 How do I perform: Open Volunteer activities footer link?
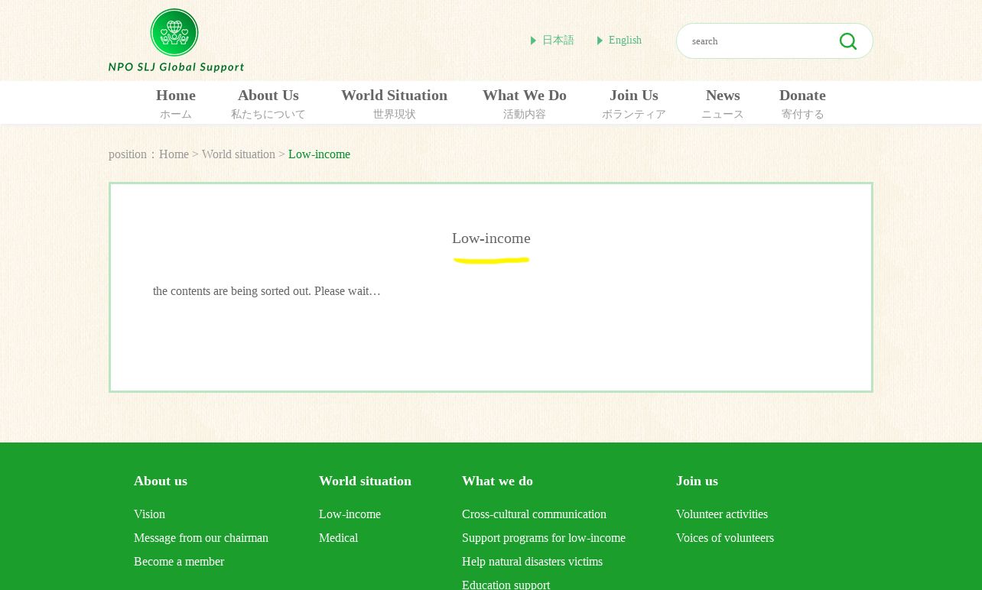[x=722, y=514]
